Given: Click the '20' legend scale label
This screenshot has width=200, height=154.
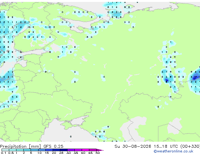Looking at the screenshot, I should [x=54, y=153].
